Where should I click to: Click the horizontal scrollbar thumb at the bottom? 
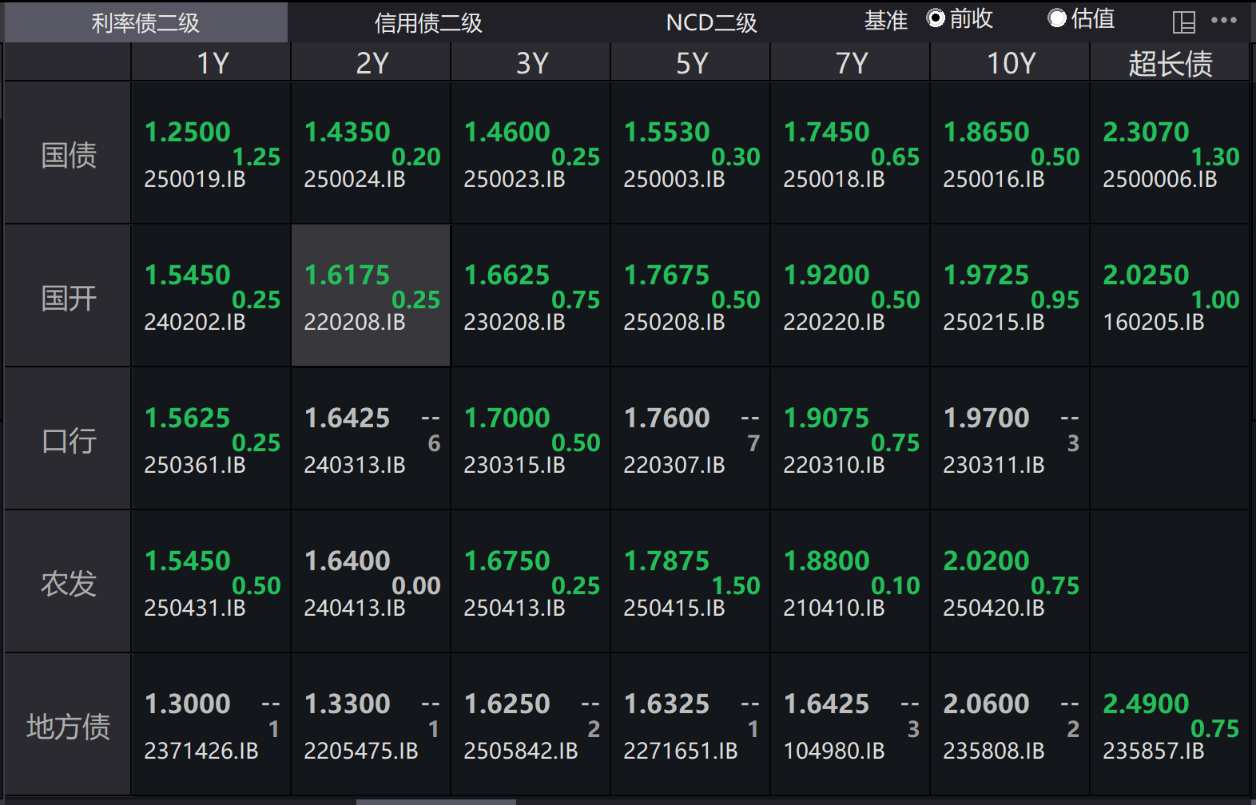click(x=435, y=801)
